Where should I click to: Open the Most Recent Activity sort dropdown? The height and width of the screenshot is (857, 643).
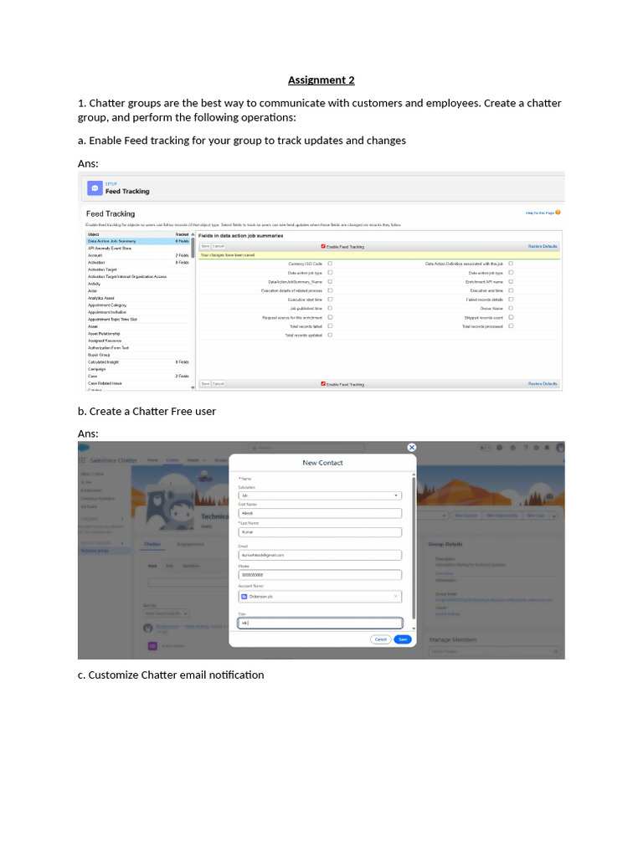pos(167,613)
